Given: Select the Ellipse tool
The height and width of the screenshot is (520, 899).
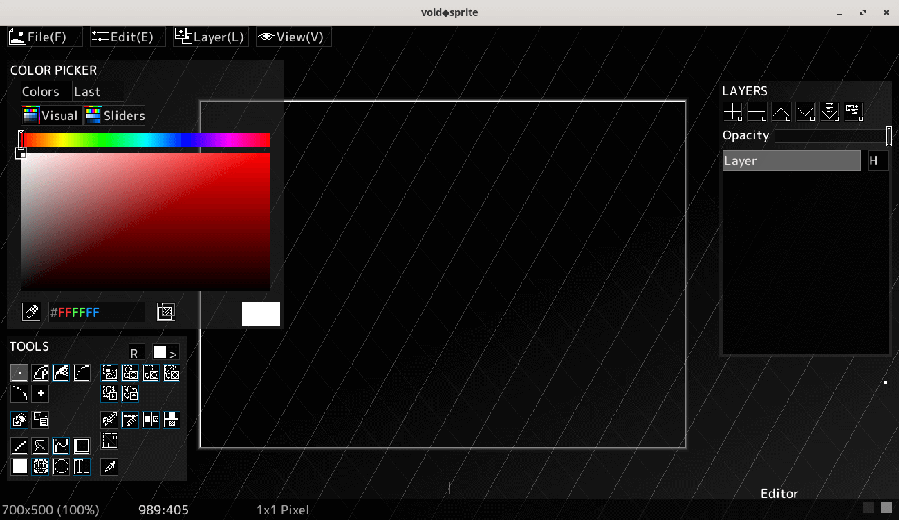Looking at the screenshot, I should point(61,466).
